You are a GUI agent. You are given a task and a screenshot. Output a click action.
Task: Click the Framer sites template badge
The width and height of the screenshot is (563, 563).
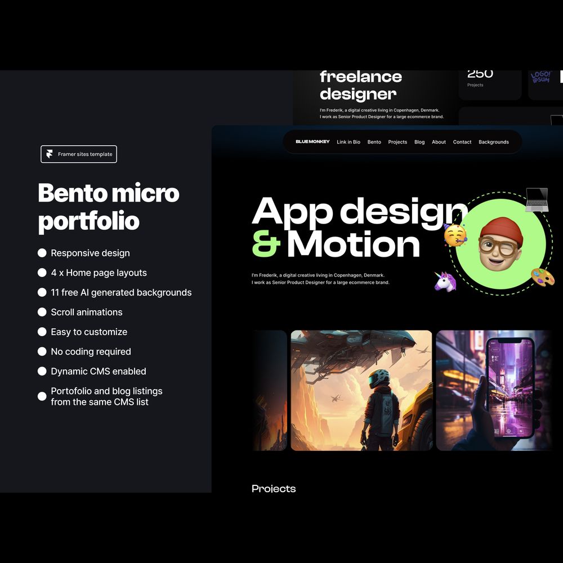79,154
